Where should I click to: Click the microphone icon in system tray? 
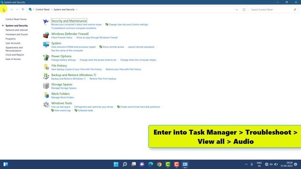252,164
